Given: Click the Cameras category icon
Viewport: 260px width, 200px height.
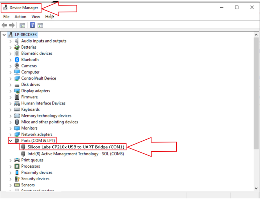Looking at the screenshot, I should pyautogui.click(x=17, y=66).
